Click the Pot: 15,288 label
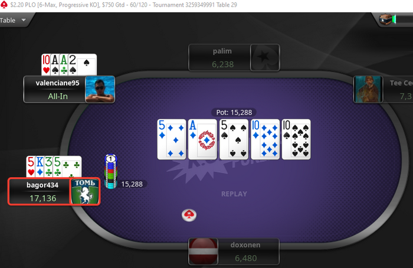The image size is (413, 268). coord(234,113)
